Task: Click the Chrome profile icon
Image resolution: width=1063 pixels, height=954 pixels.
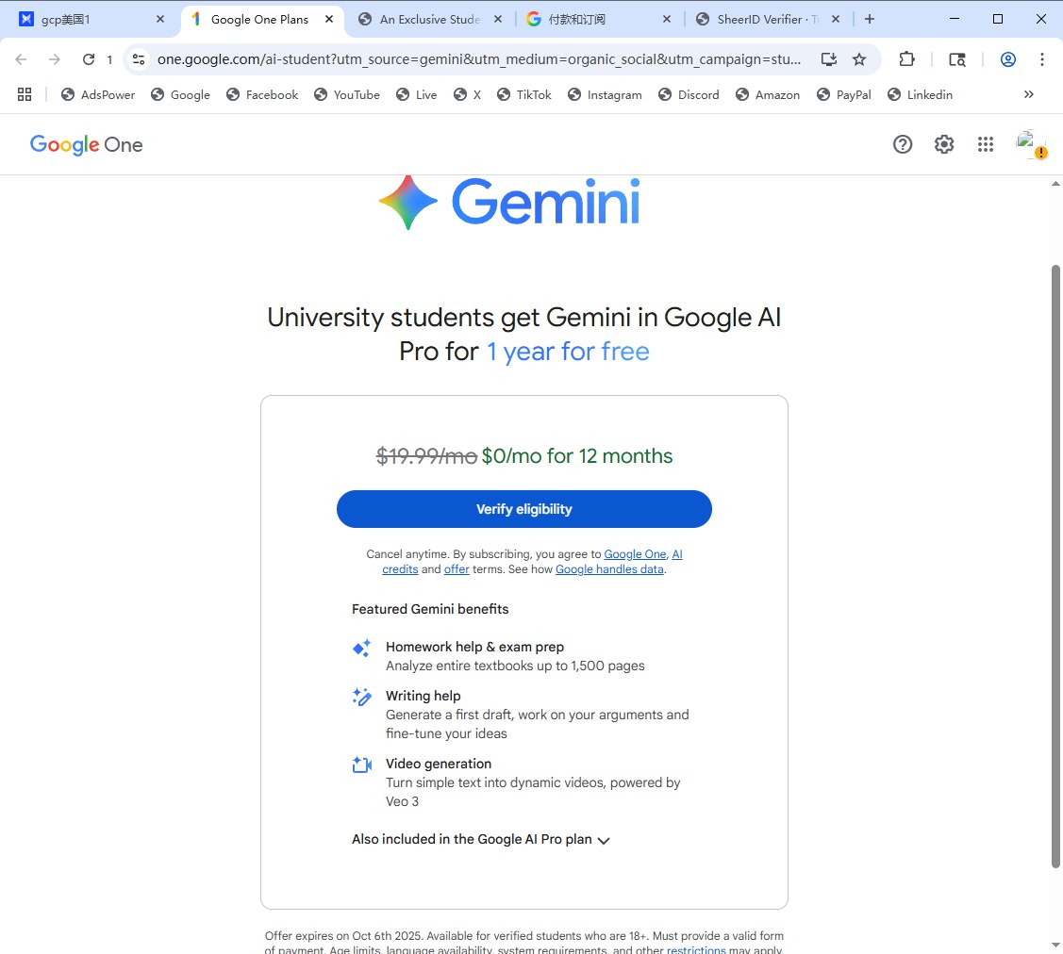Action: 1008,59
